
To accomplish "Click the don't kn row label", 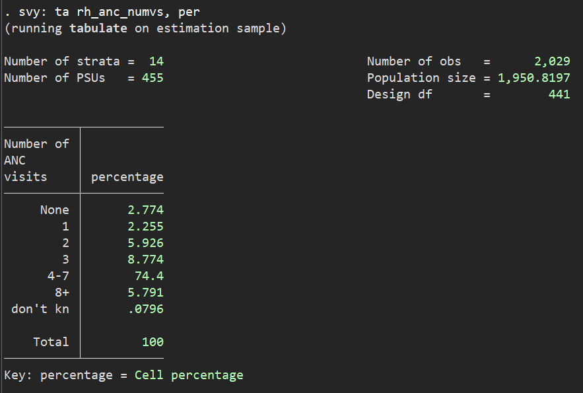I will pos(40,309).
